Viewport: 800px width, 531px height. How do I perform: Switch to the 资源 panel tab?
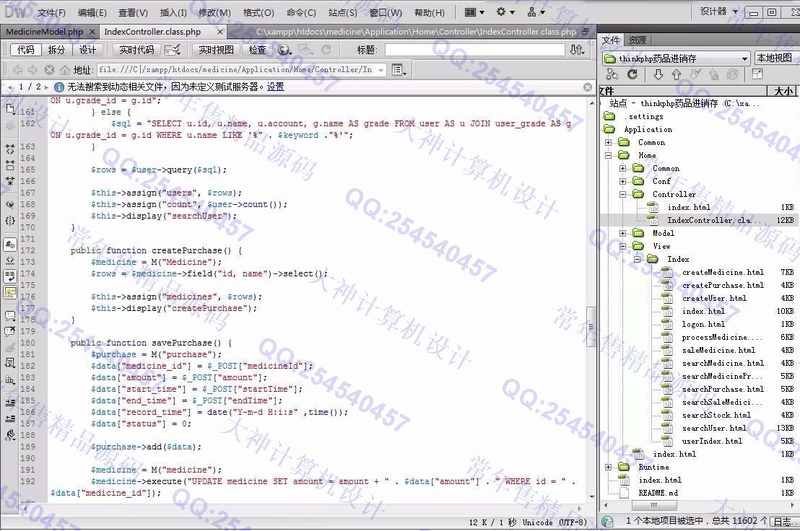[x=638, y=40]
